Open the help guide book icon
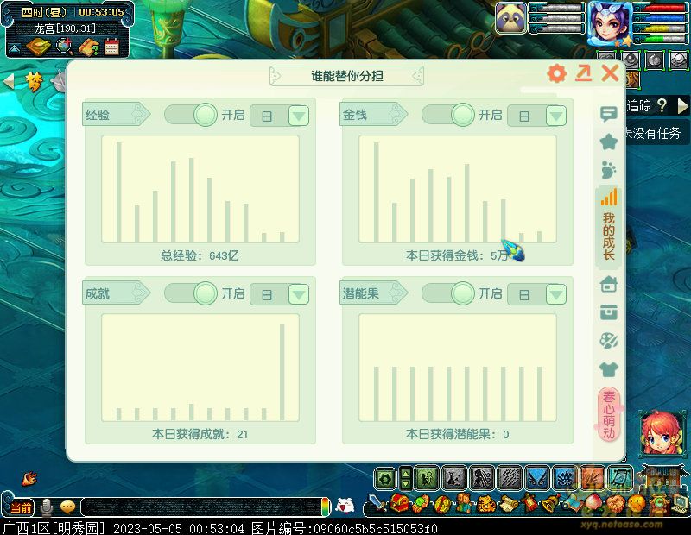Viewport: 691px width, 535px height. 89,47
